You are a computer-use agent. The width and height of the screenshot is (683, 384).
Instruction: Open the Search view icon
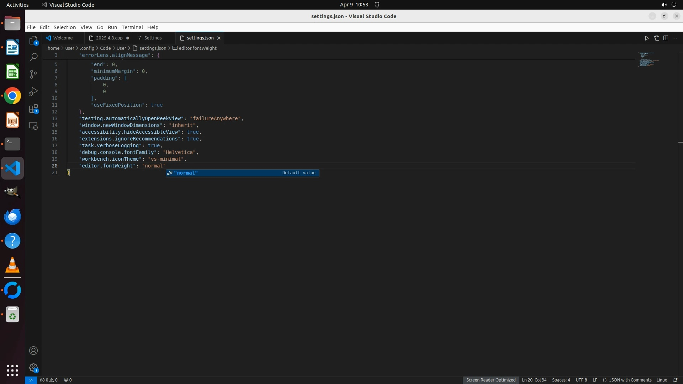click(x=33, y=57)
